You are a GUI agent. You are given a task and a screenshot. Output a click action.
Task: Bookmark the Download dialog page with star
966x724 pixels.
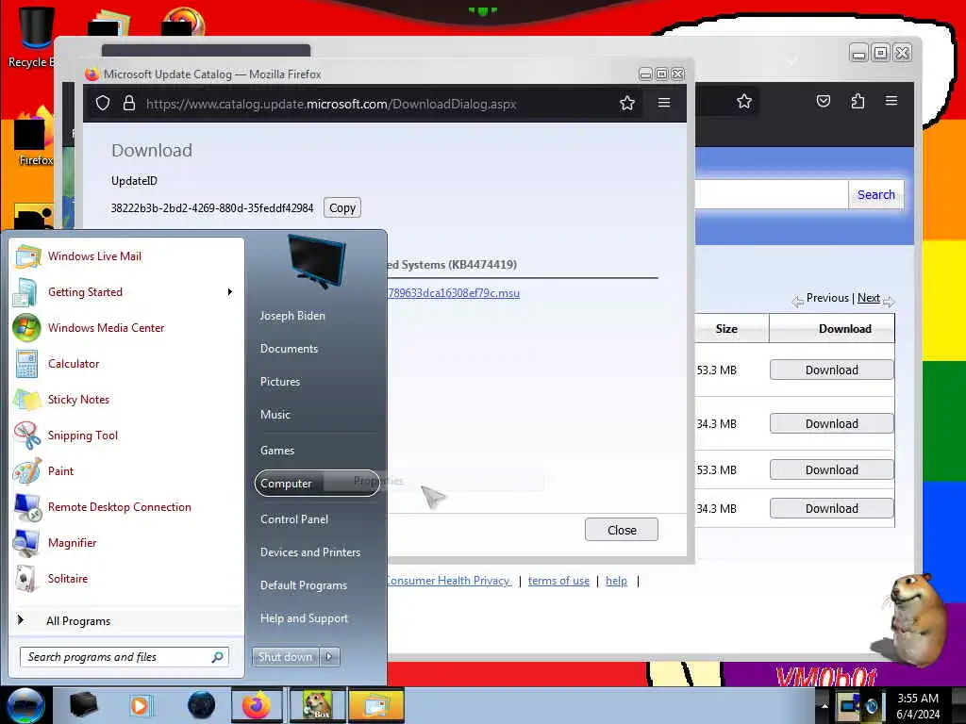tap(627, 103)
